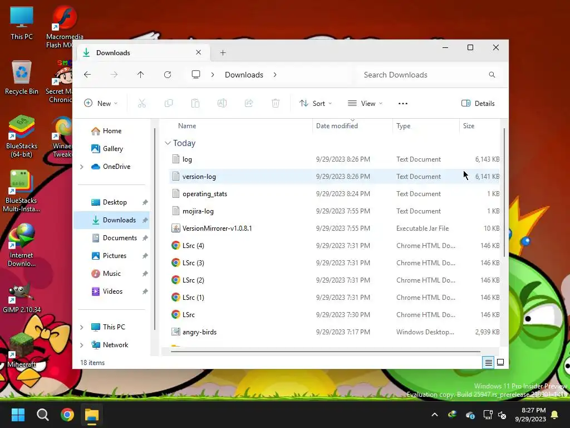
Task: Click the muted volume tray icon
Action: coord(502,415)
